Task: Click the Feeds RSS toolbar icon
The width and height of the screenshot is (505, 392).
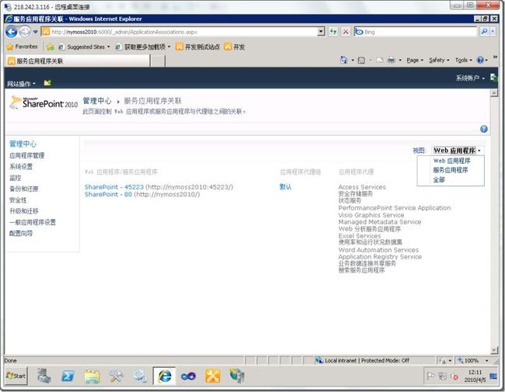Action: [x=361, y=61]
